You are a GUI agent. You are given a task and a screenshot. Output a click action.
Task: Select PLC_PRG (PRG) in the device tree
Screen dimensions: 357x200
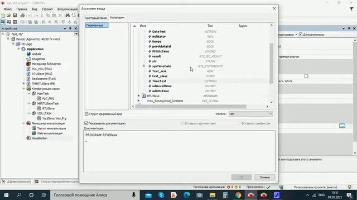click(x=42, y=69)
